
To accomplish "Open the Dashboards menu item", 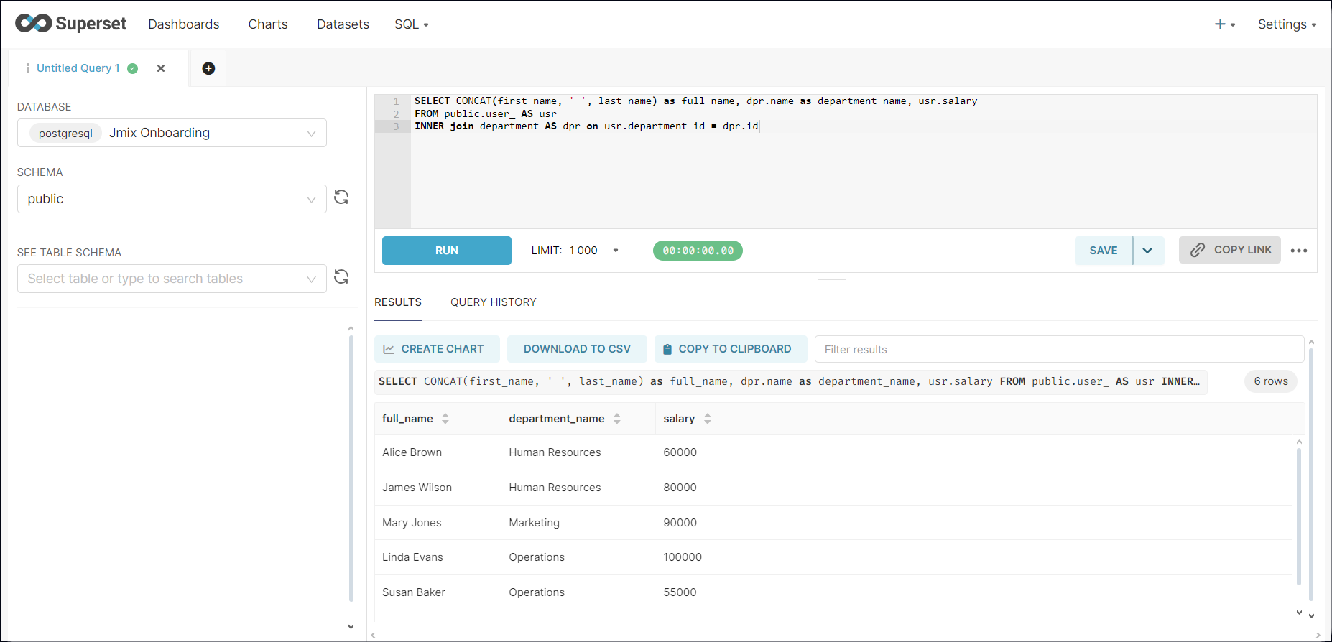I will 183,24.
